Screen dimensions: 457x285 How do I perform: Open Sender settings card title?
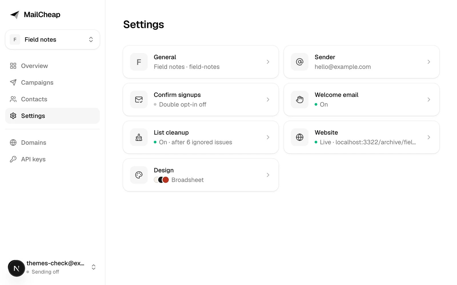[x=325, y=57]
